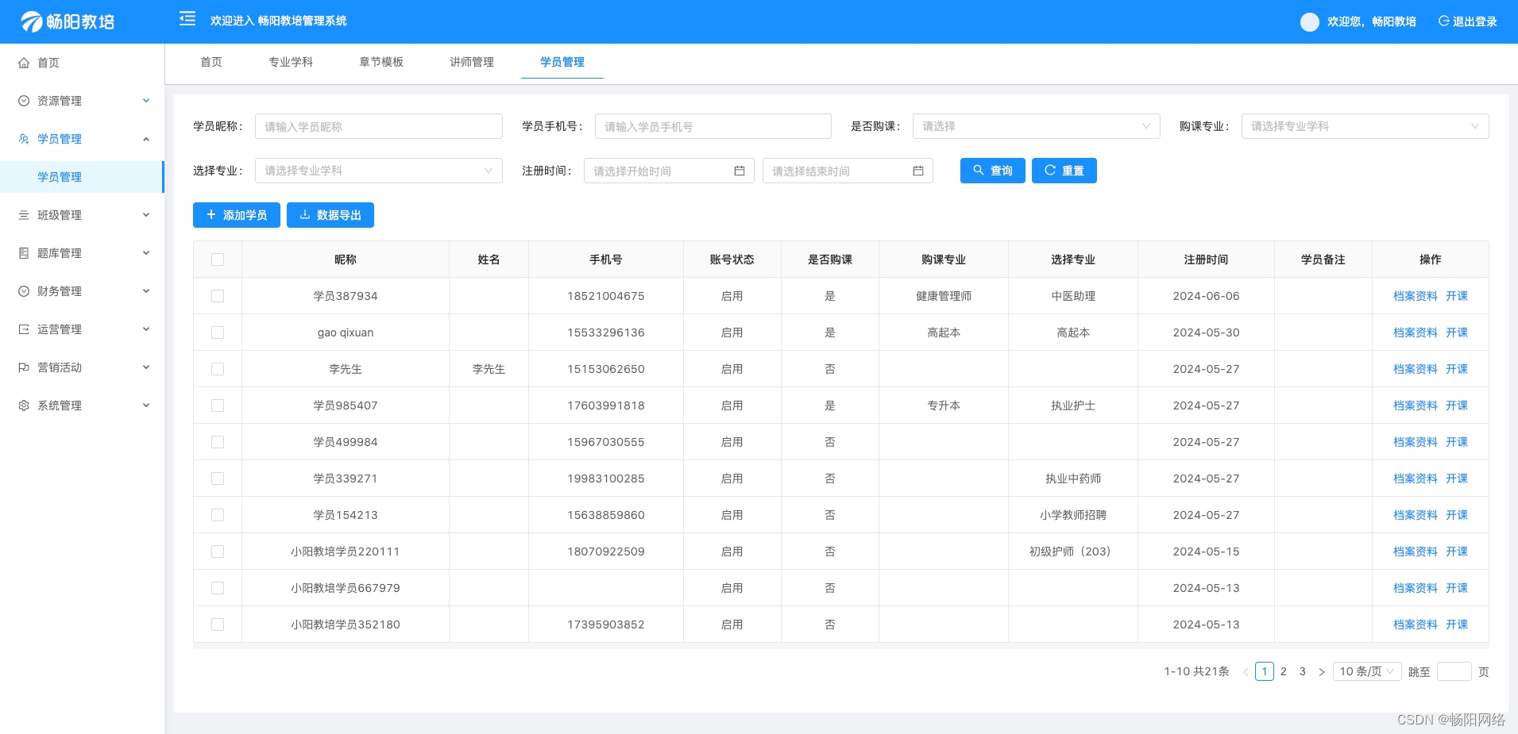Select the 学员管理 tab
Image resolution: width=1518 pixels, height=734 pixels.
[x=562, y=62]
